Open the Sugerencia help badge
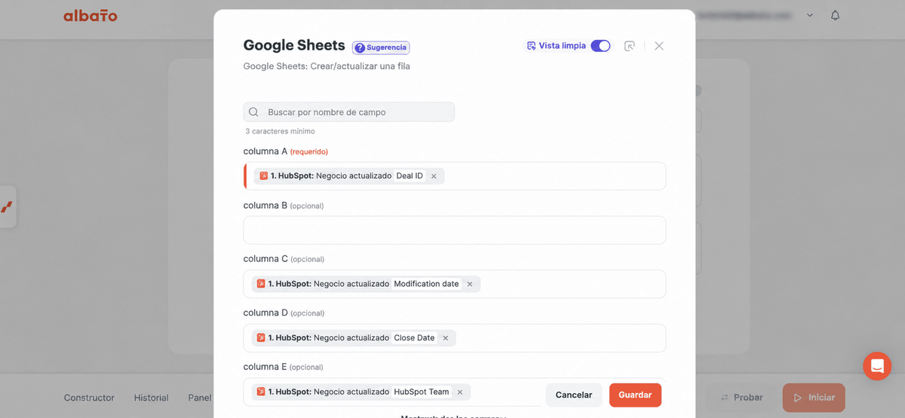The height and width of the screenshot is (418, 905). [x=381, y=47]
